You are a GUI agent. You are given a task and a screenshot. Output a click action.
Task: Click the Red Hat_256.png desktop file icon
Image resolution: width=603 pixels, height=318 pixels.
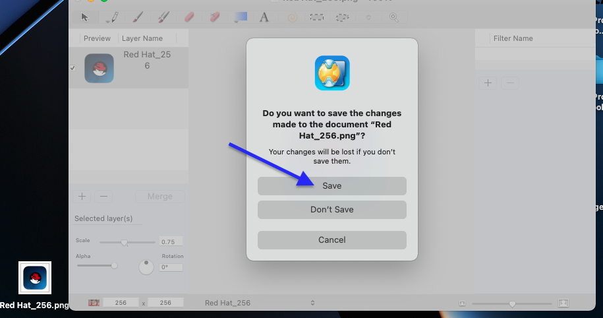pos(35,278)
